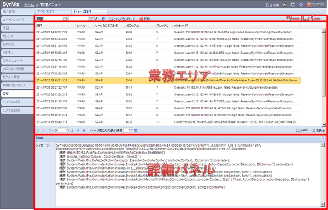The image size is (328, 210).
Task: Refresh the log list from toolbar
Action: (103, 19)
